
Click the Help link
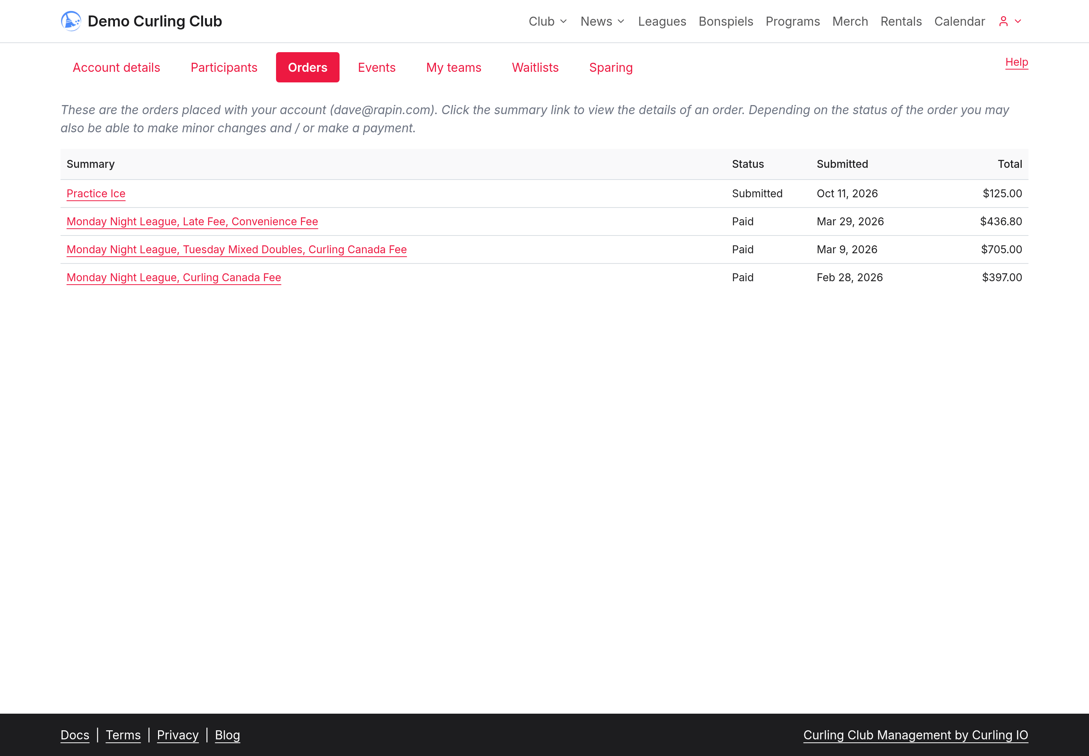click(x=1016, y=62)
